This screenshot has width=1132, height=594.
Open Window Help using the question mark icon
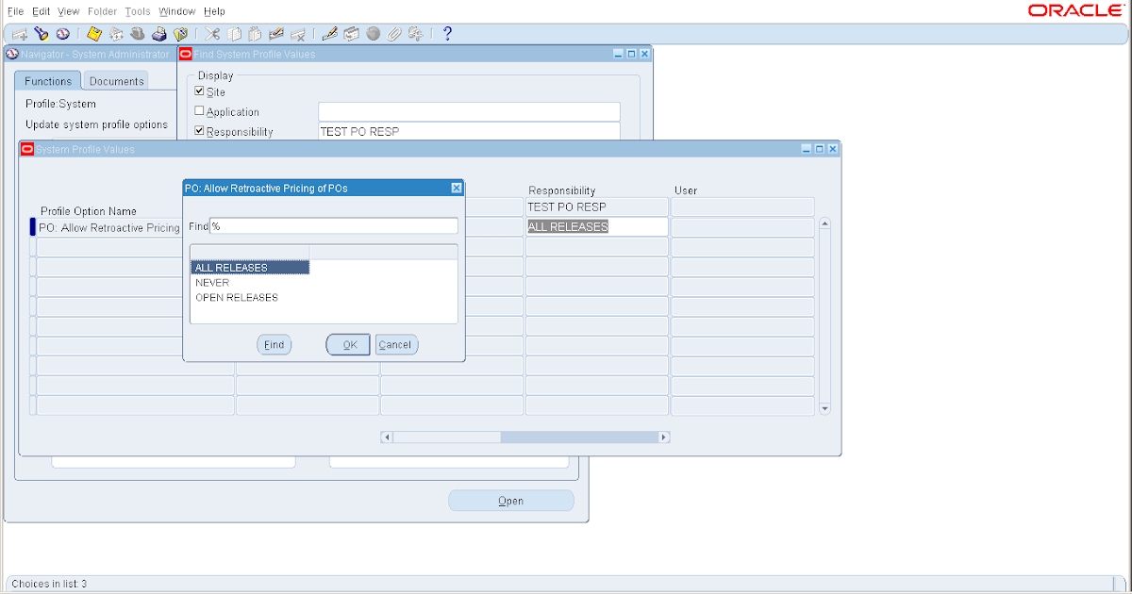tap(446, 33)
